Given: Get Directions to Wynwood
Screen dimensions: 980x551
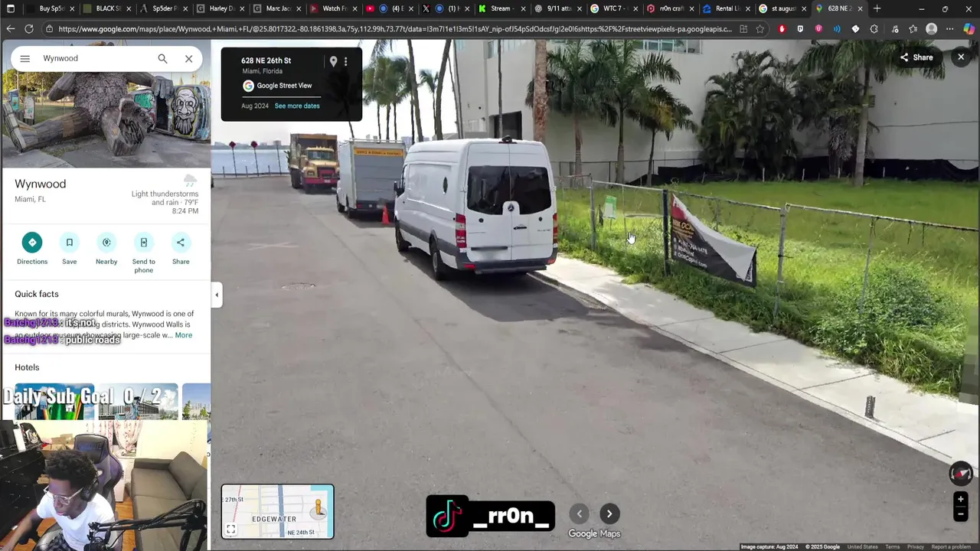Looking at the screenshot, I should point(32,249).
